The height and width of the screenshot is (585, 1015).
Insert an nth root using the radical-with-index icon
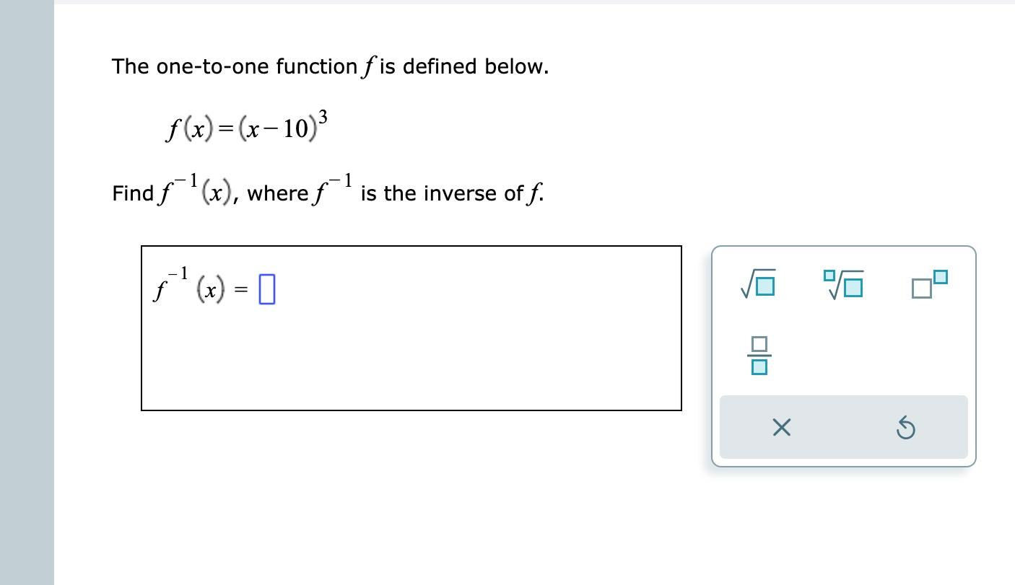click(843, 285)
